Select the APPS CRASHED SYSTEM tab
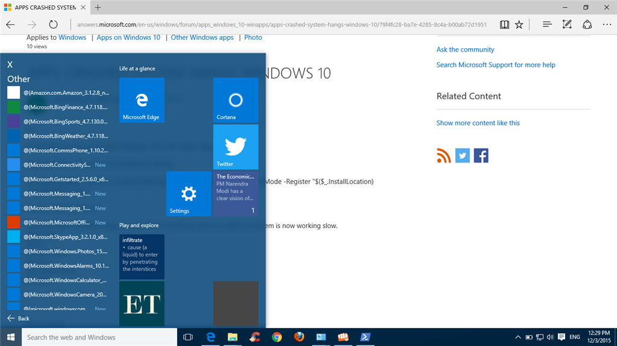 pos(45,7)
